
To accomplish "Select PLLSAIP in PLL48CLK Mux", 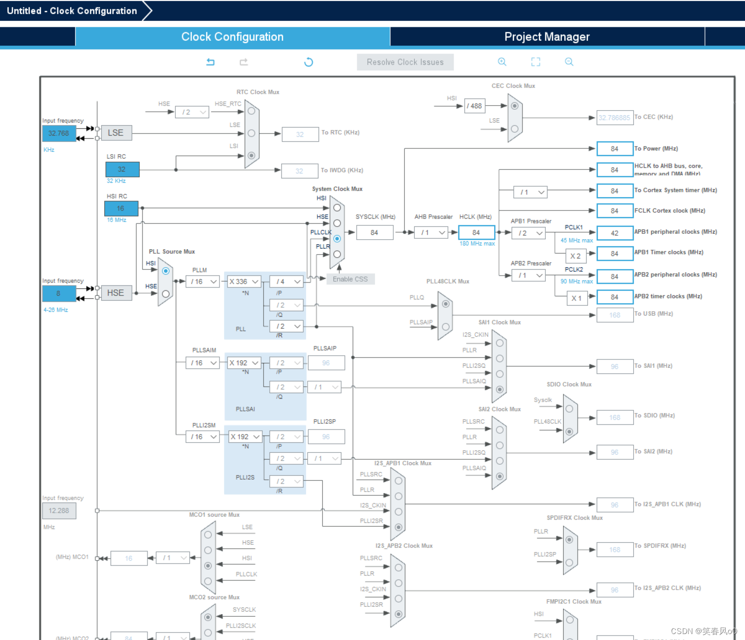I will pos(446,327).
